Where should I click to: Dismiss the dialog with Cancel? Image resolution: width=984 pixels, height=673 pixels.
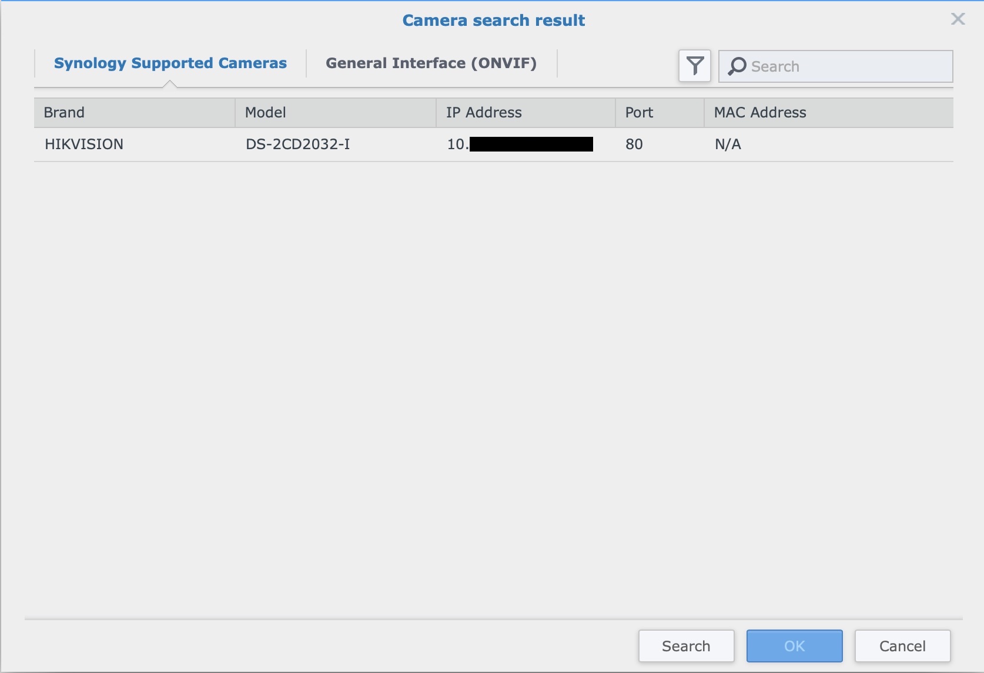click(903, 646)
